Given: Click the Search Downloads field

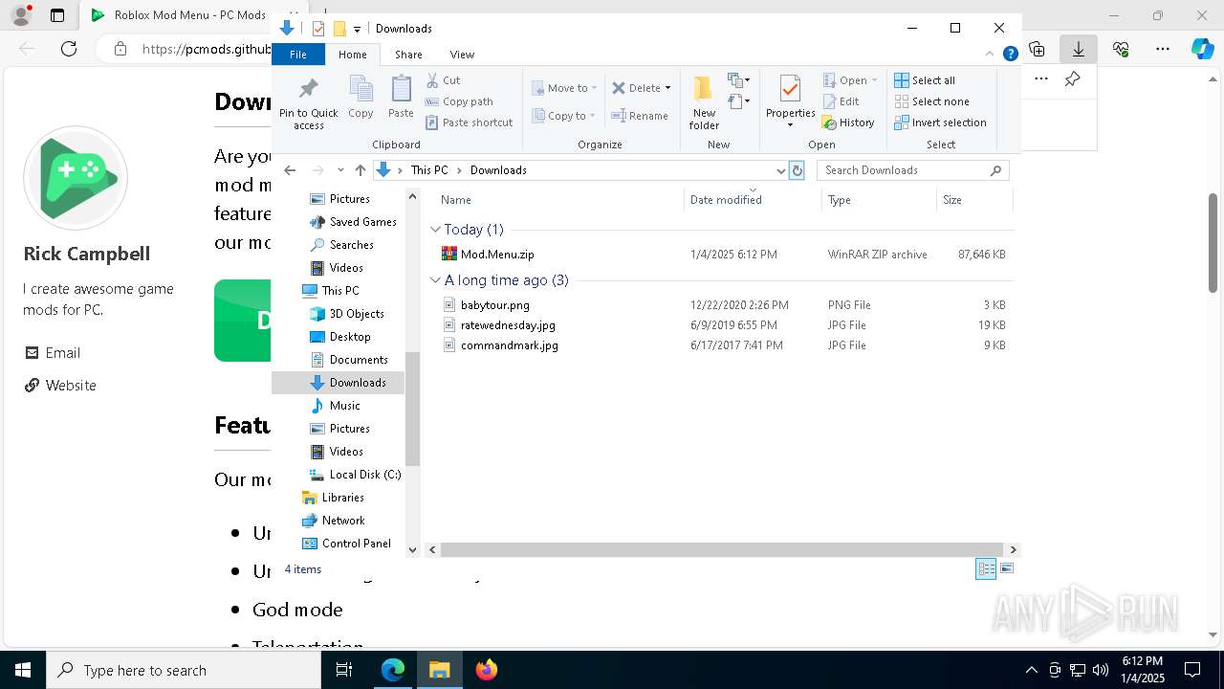Looking at the screenshot, I should [912, 170].
